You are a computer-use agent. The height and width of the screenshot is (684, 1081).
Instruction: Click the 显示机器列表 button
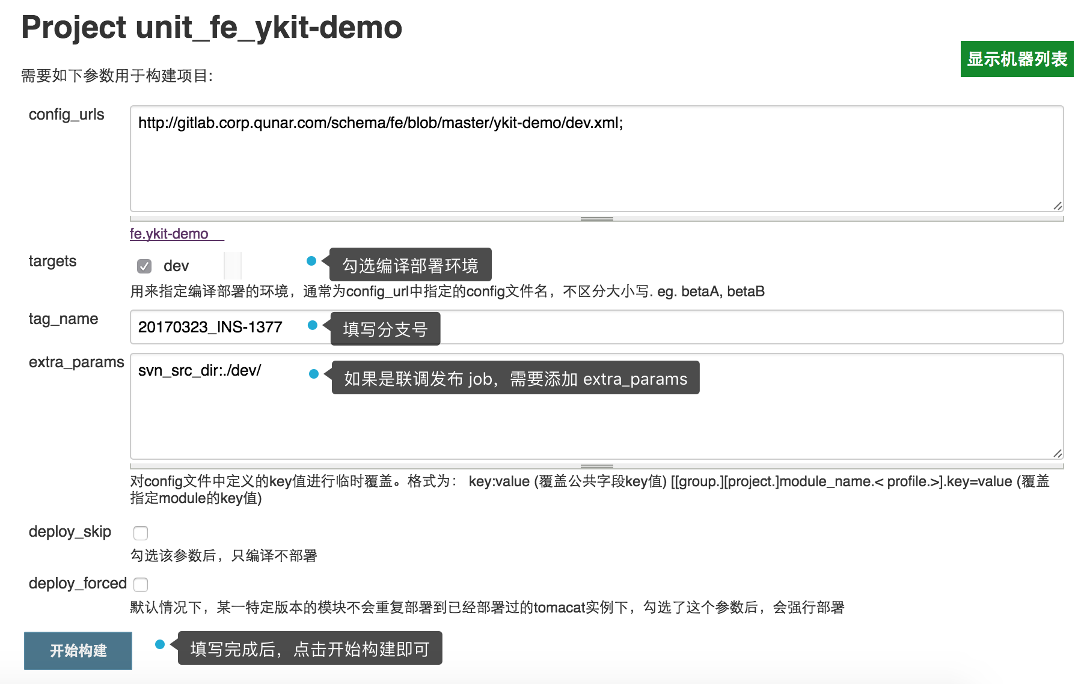1017,59
